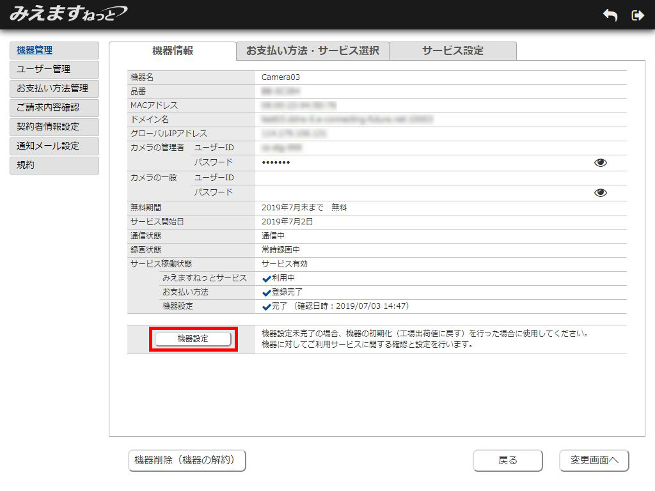Click the logout icon in header
Screen dimensions: 655x491
(x=637, y=15)
